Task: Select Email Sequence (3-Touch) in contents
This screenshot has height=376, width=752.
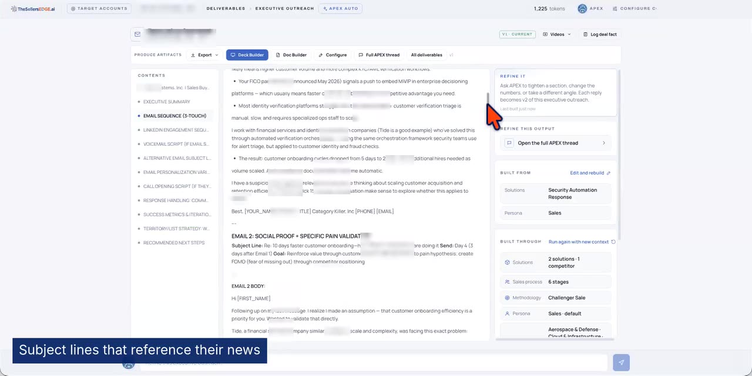Action: [x=175, y=116]
